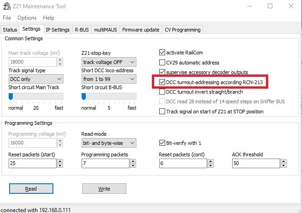Select the Settings tab
302x213 pixels.
[31, 29]
